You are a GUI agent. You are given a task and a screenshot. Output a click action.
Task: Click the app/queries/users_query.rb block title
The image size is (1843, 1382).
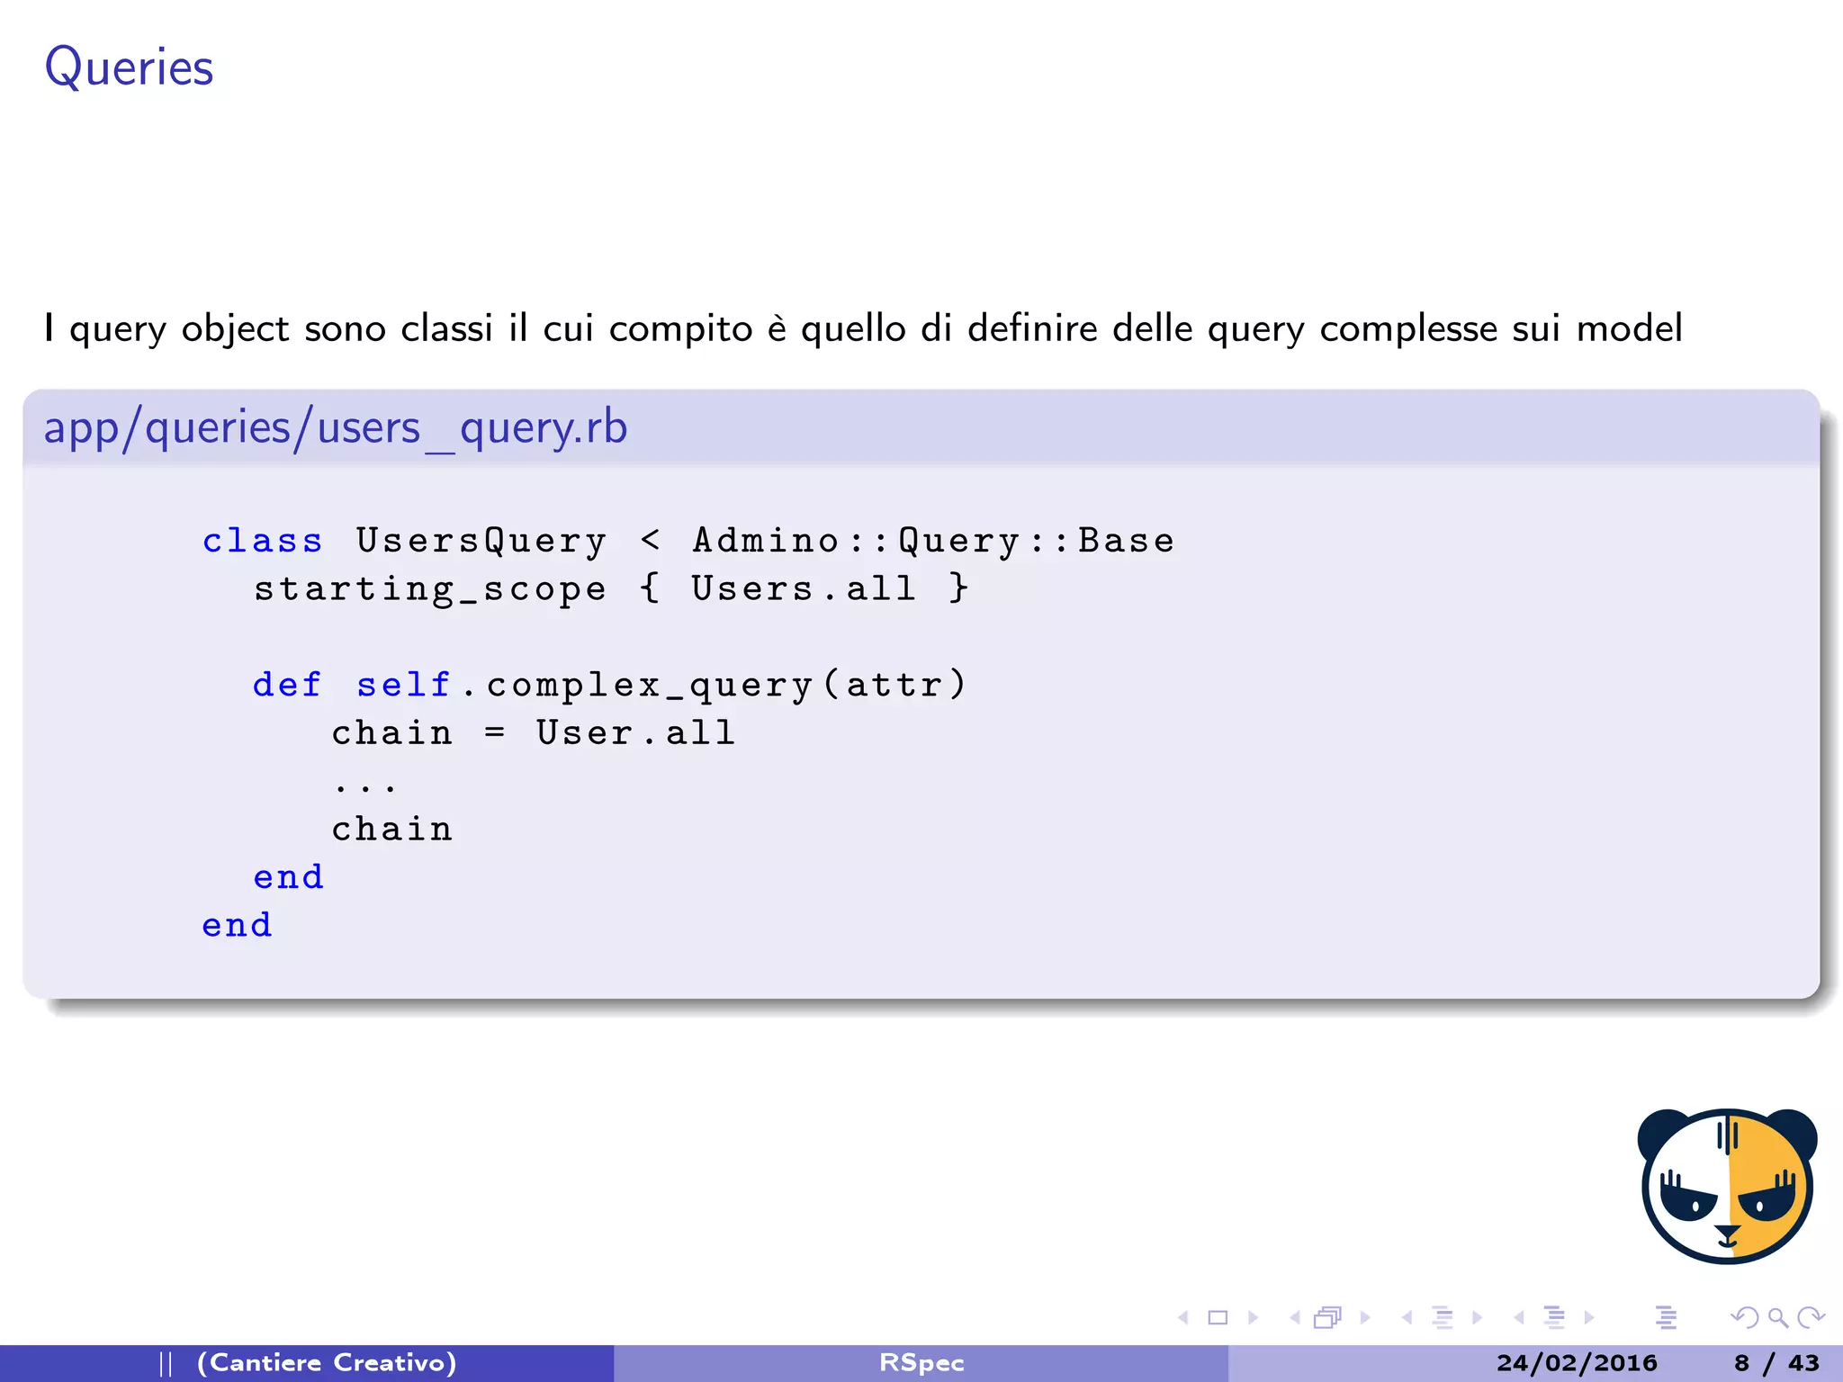(336, 427)
